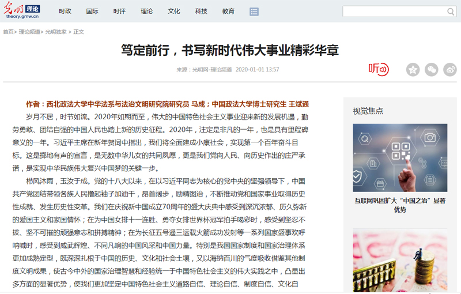
Task: Go to 理论频道 breadcrumb link
Action: tap(29, 32)
